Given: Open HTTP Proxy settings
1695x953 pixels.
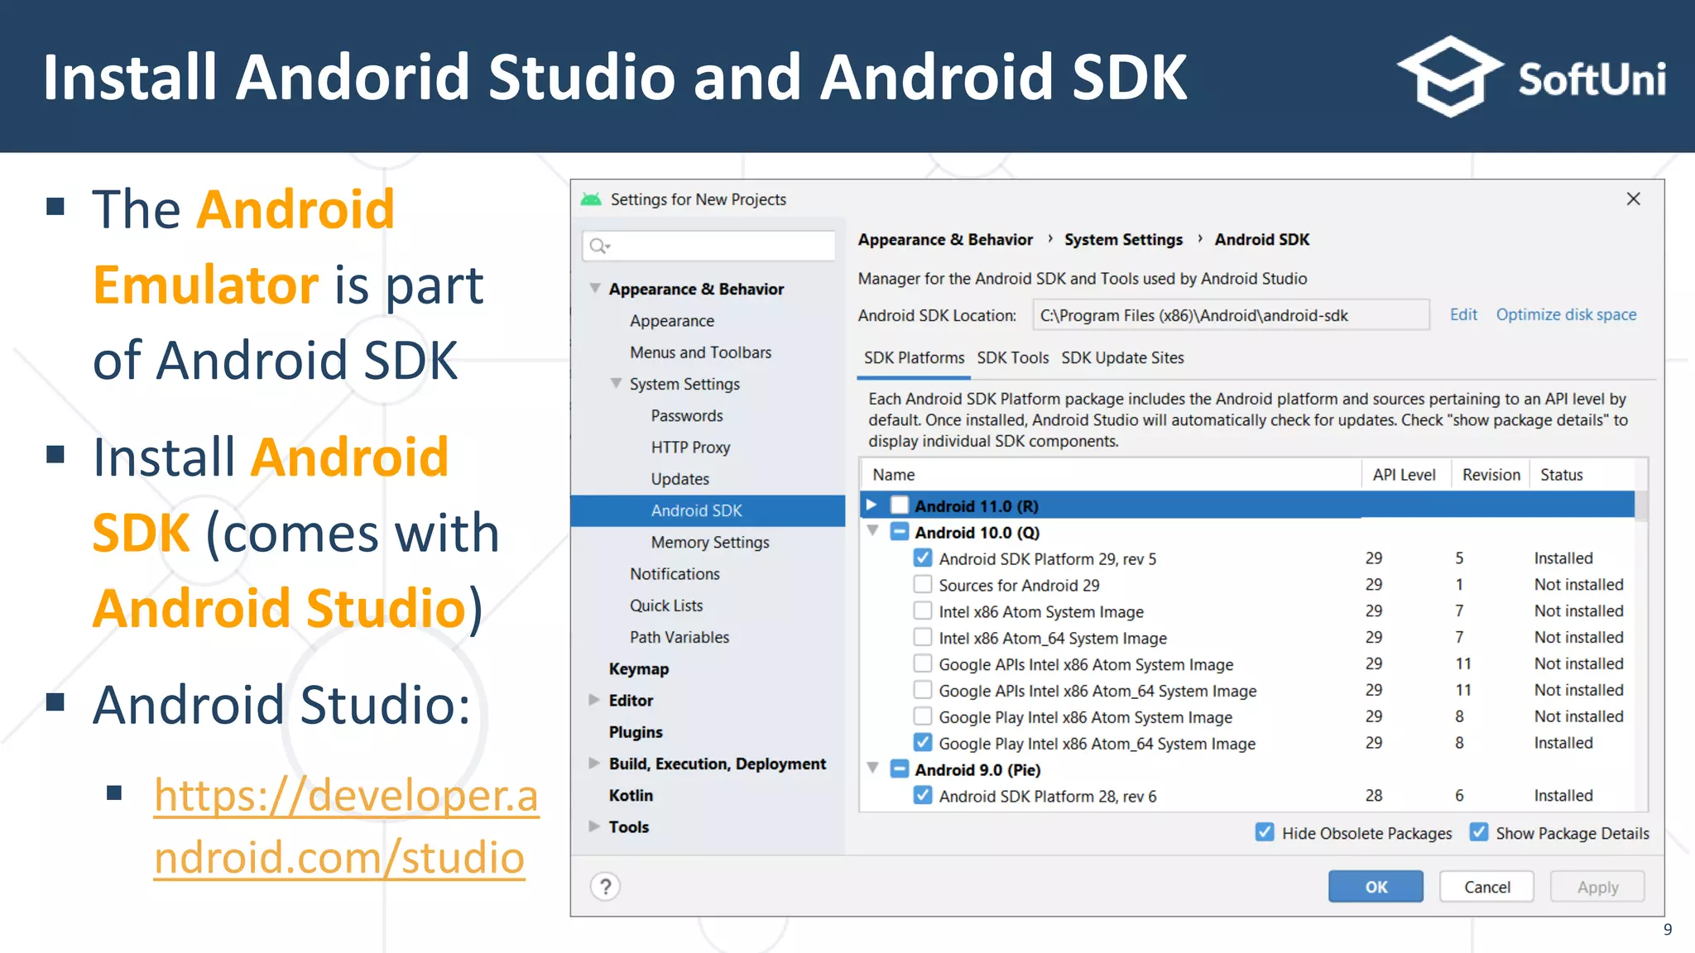Looking at the screenshot, I should (690, 448).
